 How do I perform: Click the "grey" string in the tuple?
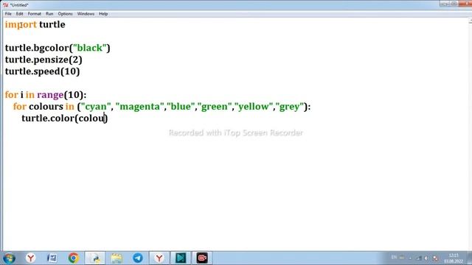point(290,106)
